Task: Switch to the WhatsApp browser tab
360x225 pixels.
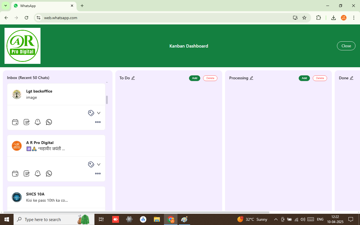Action: [42, 6]
